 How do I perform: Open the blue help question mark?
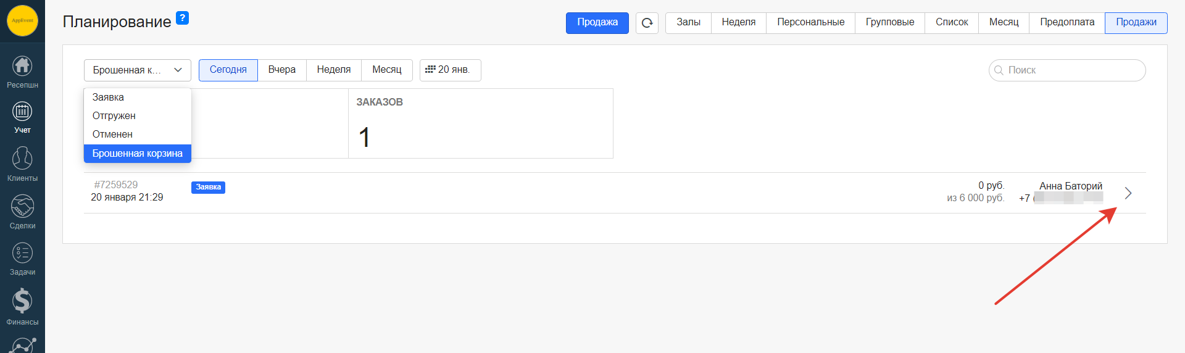click(182, 18)
